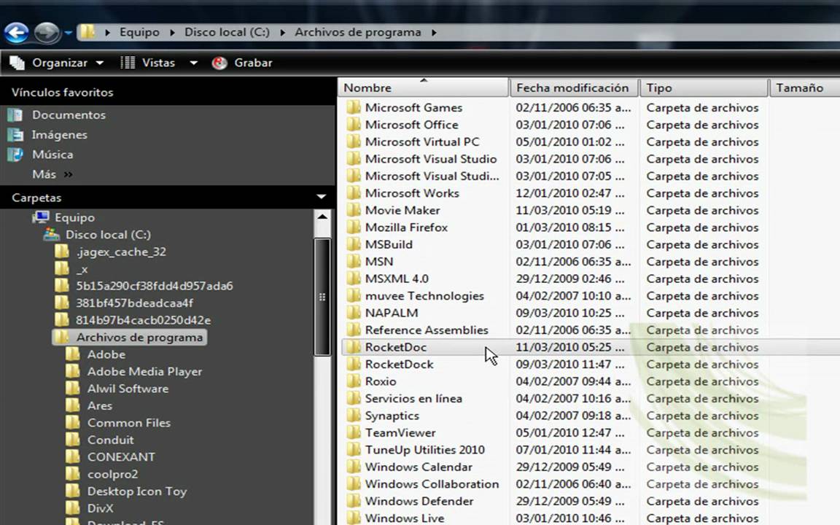The height and width of the screenshot is (525, 840).
Task: Select RocketDock folder icon
Action: pyautogui.click(x=353, y=365)
